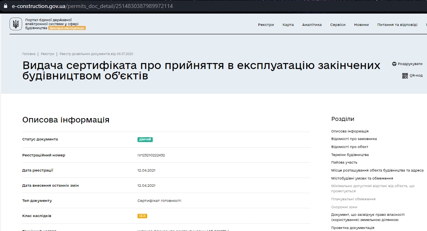Open the Новини menu item
427x231 pixels.
pos(361,24)
